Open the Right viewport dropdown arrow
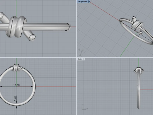This screenshot has width=153, height=115. [x=84, y=59]
